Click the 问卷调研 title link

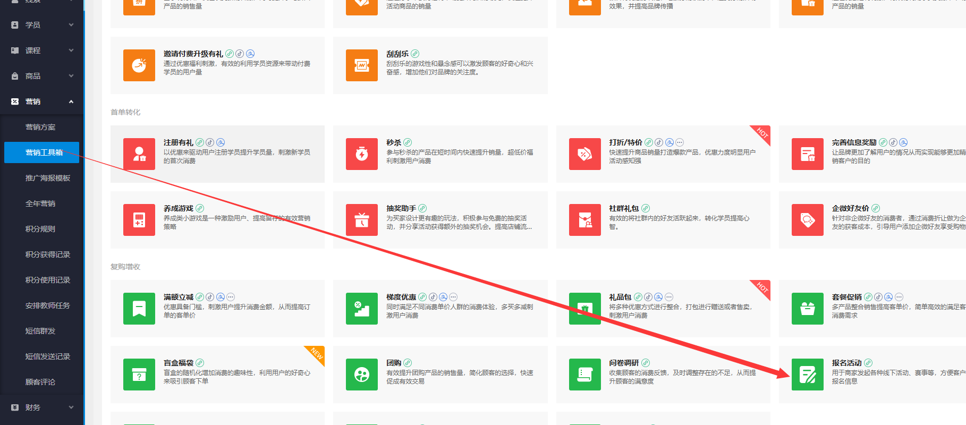624,363
